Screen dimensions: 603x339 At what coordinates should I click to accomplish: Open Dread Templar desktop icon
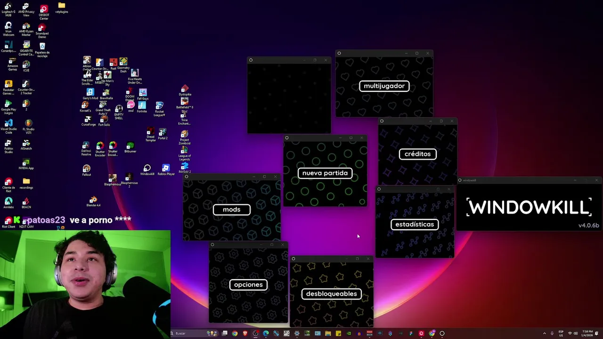click(150, 135)
